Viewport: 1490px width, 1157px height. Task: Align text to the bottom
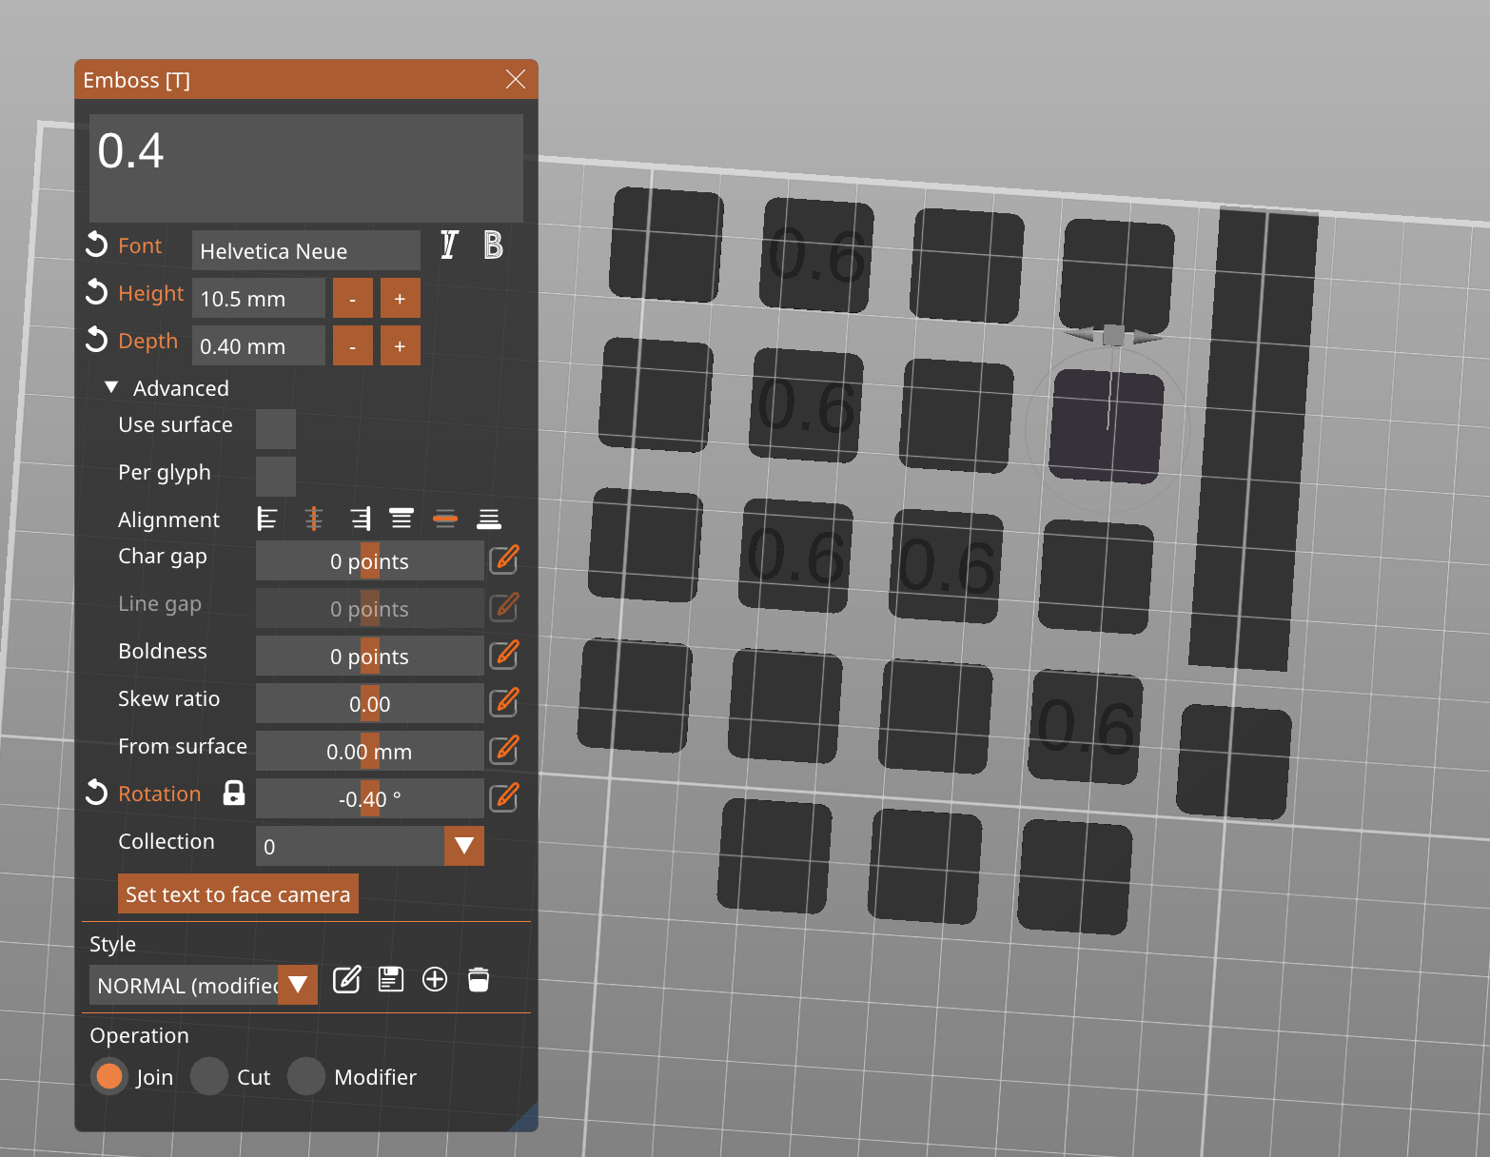[489, 519]
